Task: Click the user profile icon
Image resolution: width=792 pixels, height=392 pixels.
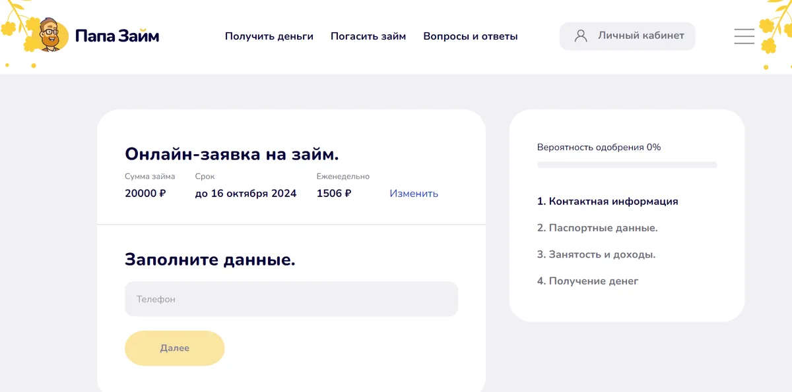Action: pos(581,36)
